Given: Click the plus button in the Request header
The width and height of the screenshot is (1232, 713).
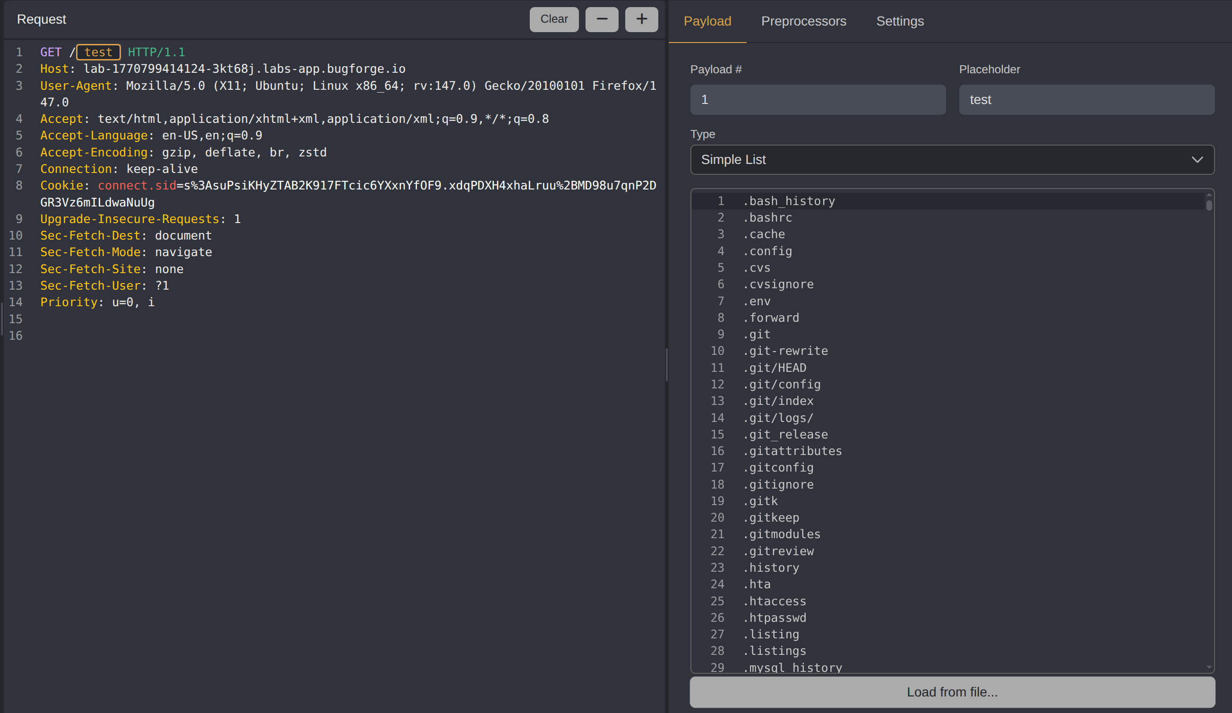Looking at the screenshot, I should point(641,19).
